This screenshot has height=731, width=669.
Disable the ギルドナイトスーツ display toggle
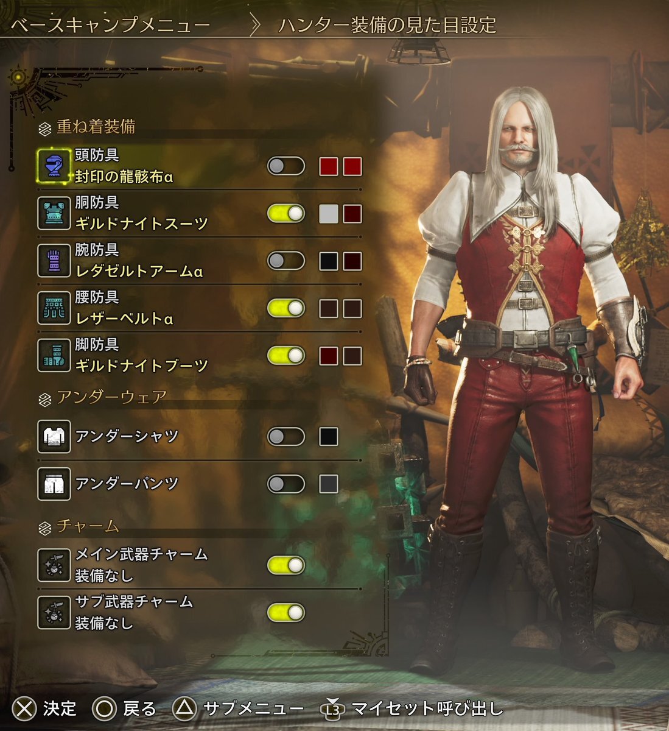[286, 213]
